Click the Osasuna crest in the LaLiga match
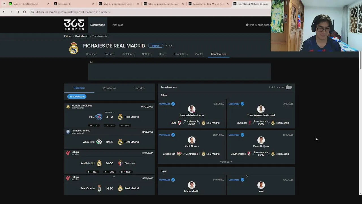 tap(120, 163)
